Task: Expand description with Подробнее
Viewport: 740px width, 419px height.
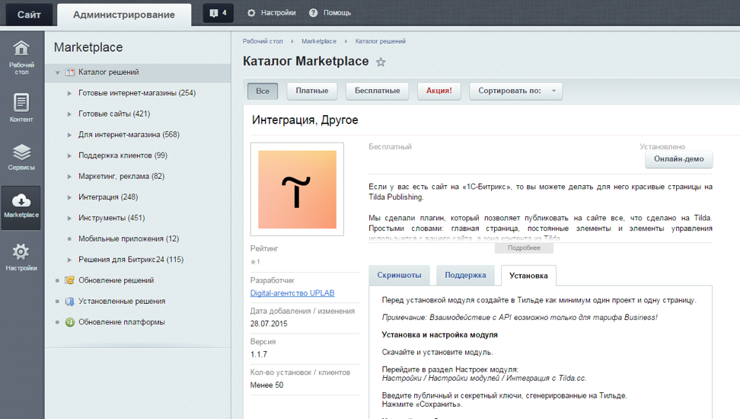Action: pyautogui.click(x=524, y=248)
